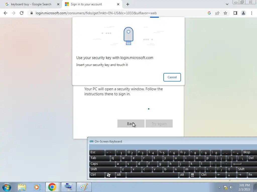Click the context menu key on On-Screen Keyboard
This screenshot has height=192, width=257.
[195, 175]
